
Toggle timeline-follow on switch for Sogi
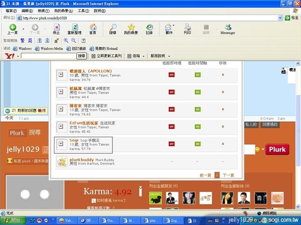198,144
